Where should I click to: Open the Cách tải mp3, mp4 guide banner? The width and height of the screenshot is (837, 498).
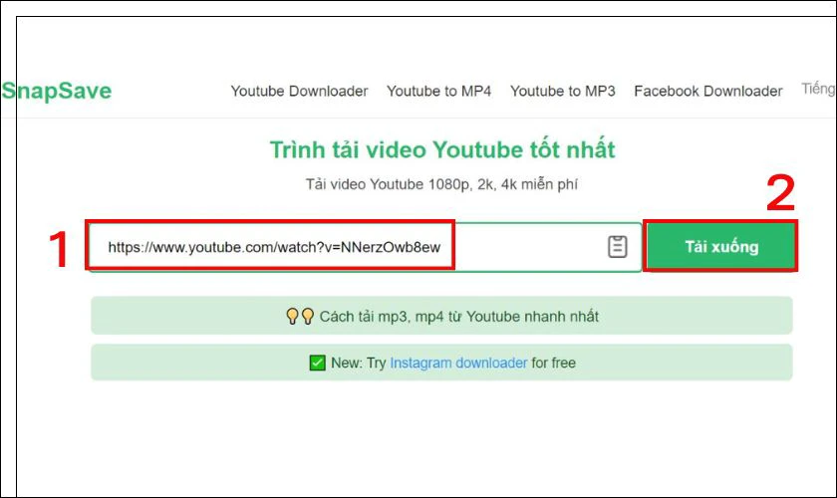point(441,316)
